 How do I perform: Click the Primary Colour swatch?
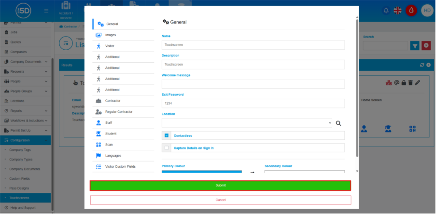[x=202, y=172]
